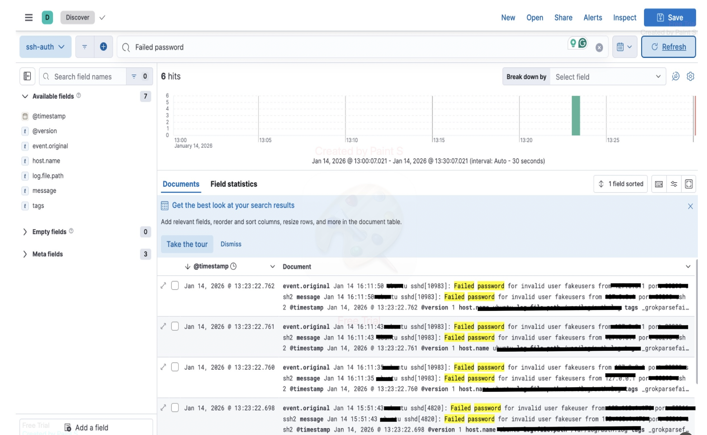707x435 pixels.
Task: Open the @timestamp column options chevron
Action: click(272, 267)
